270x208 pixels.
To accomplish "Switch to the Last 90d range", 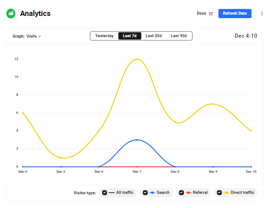I will 179,36.
